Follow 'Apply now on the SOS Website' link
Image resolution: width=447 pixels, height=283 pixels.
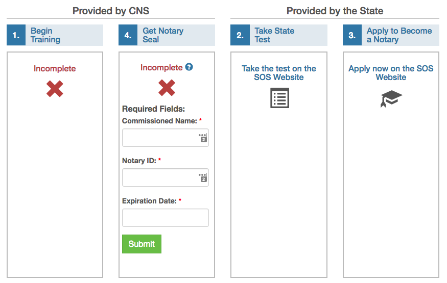[x=391, y=73]
